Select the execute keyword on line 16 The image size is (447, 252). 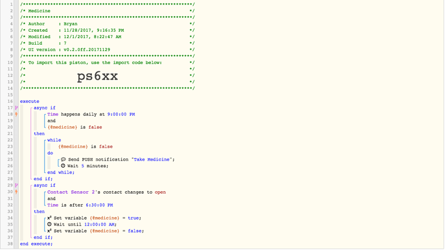(x=30, y=102)
